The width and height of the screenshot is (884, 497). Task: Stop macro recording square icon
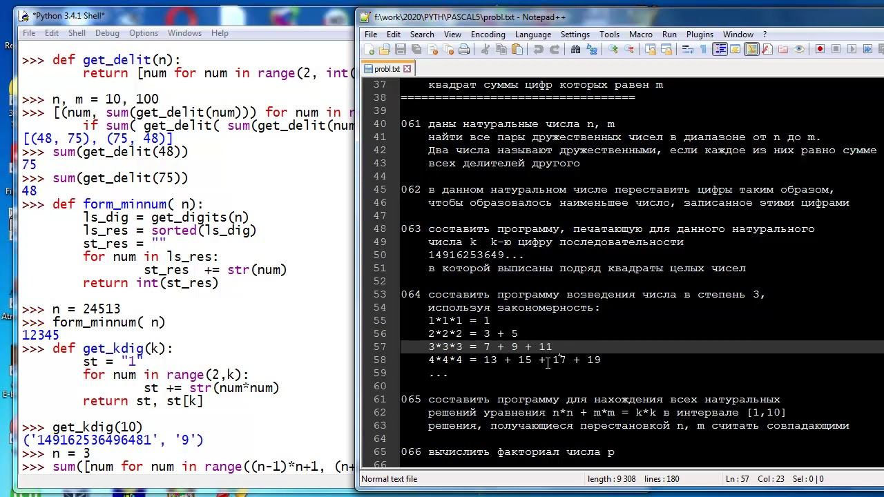836,49
